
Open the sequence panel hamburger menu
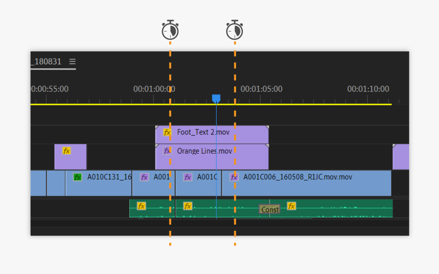coord(72,61)
